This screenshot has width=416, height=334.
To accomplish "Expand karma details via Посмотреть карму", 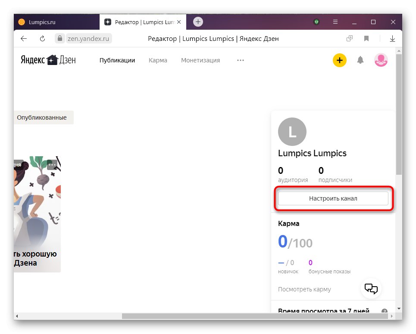I will (303, 289).
